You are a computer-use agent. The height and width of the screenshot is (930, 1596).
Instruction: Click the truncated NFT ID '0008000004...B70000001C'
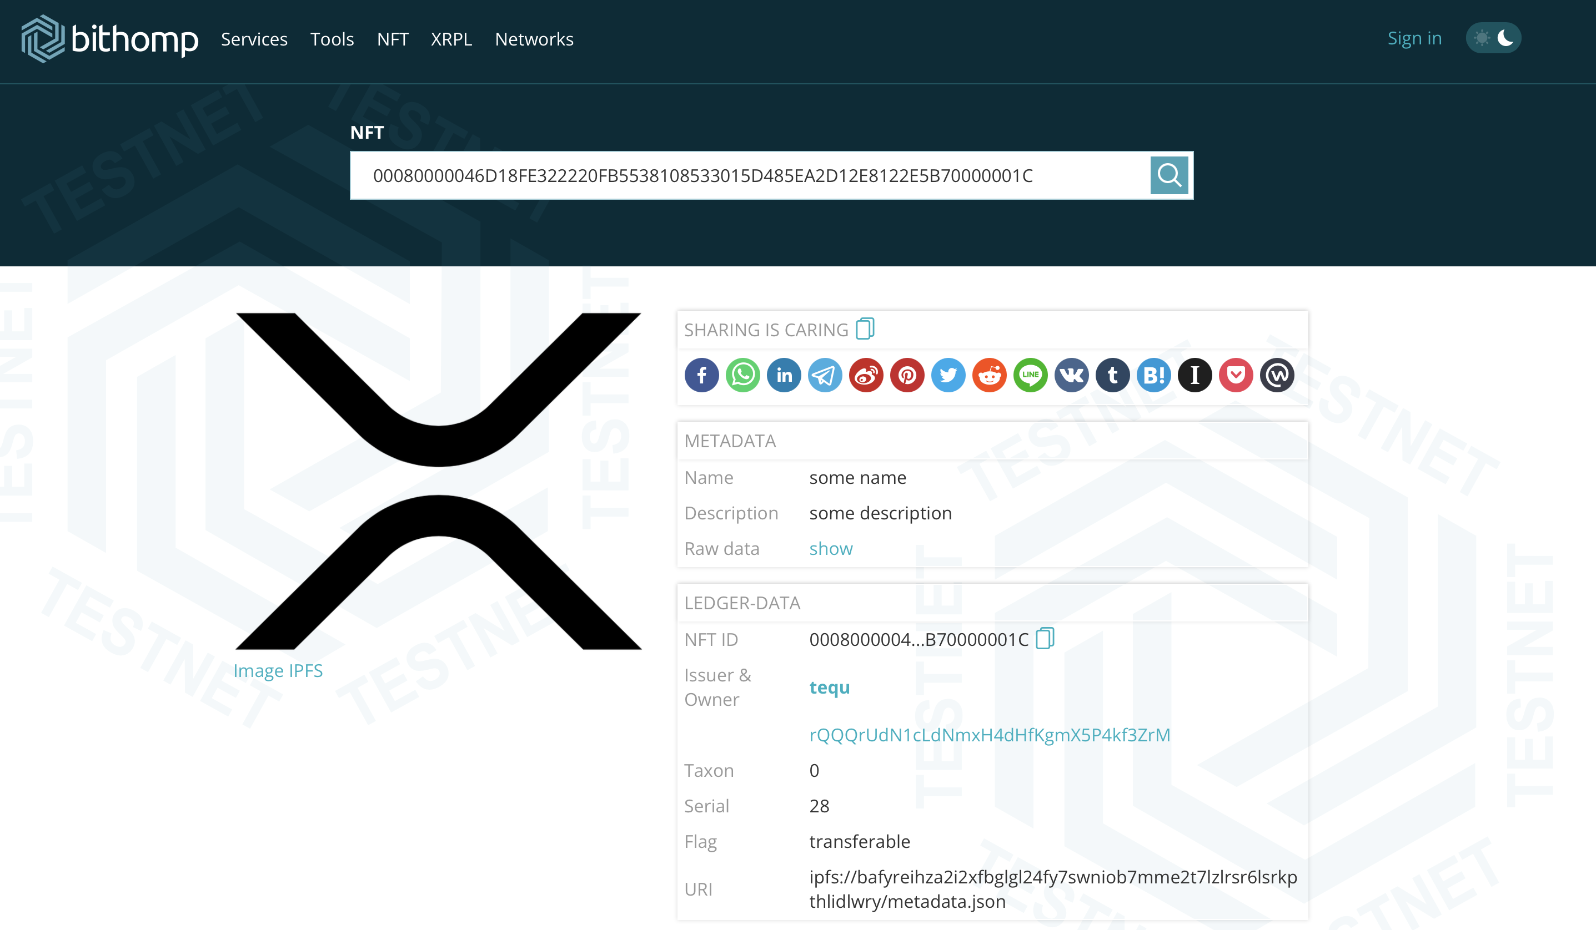[919, 640]
